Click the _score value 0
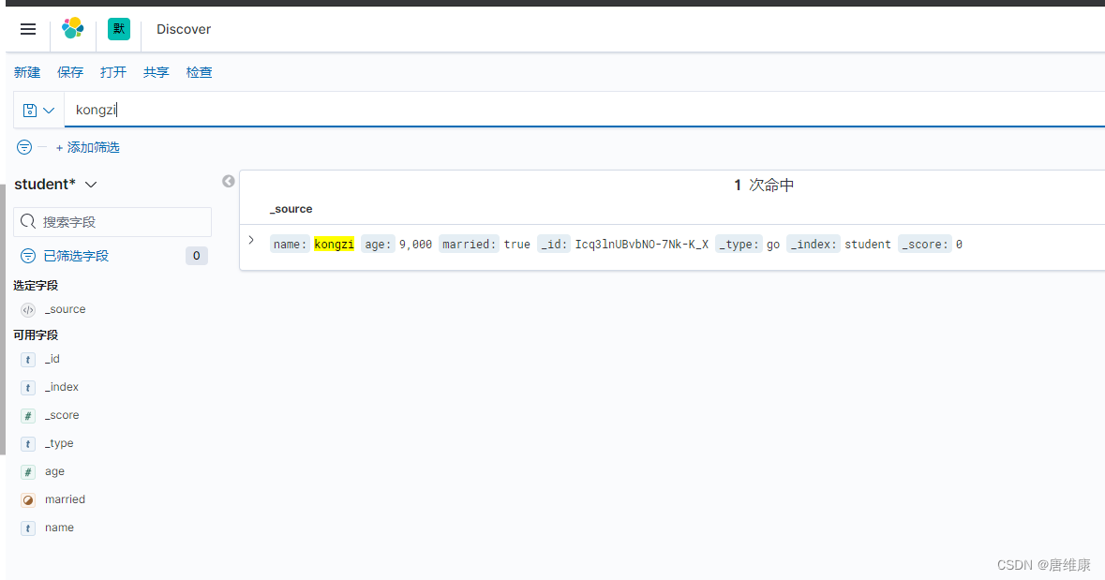The height and width of the screenshot is (580, 1105). [959, 244]
